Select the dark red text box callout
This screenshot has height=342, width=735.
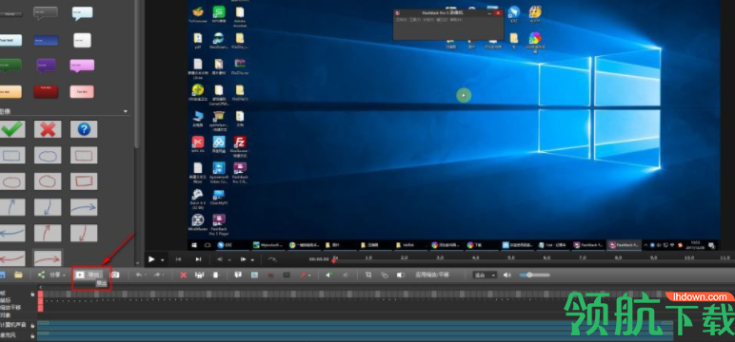46,91
